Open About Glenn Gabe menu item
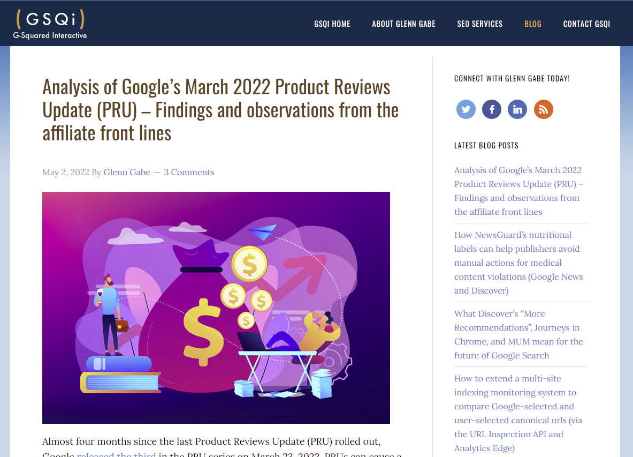 (403, 24)
